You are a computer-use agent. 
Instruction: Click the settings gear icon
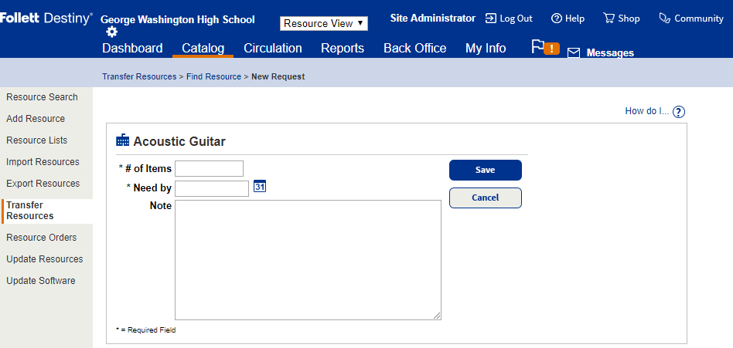(x=112, y=32)
